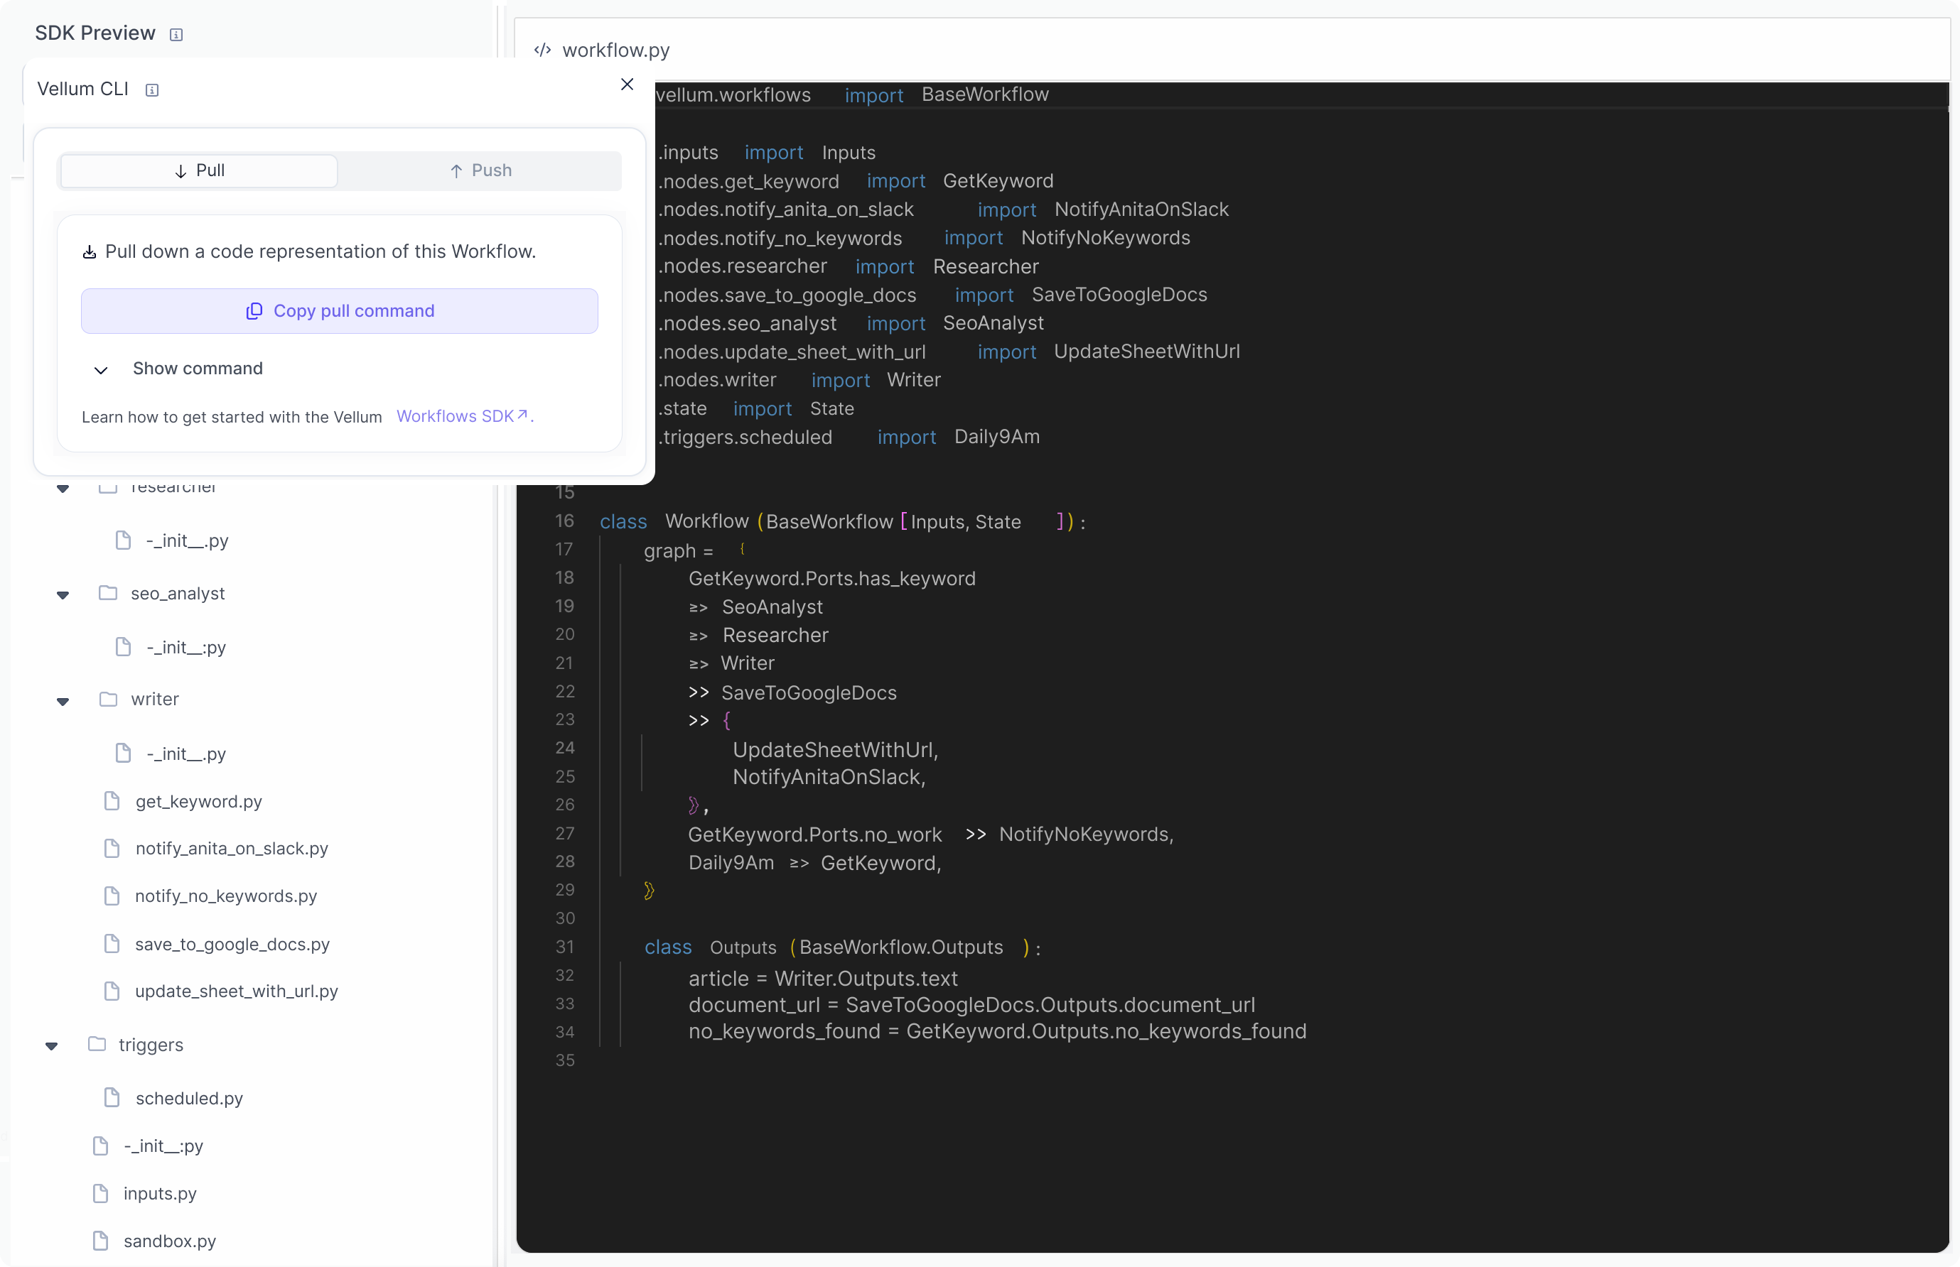
Task: Collapse the seo_analyst folder
Action: pos(63,595)
